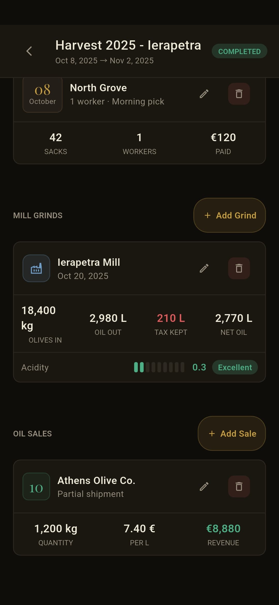The image size is (279, 605).
Task: Tap the green 10 sale date tile
Action: (x=36, y=487)
